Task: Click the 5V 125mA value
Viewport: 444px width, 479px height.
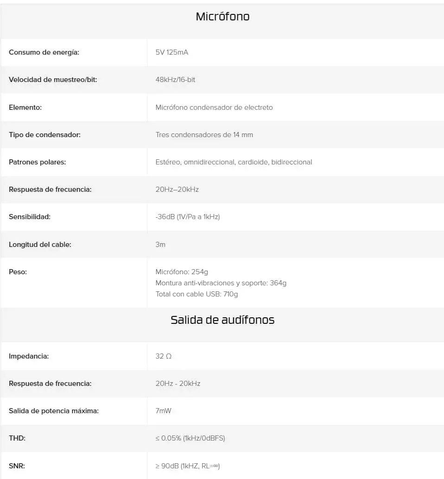Action: pos(172,52)
